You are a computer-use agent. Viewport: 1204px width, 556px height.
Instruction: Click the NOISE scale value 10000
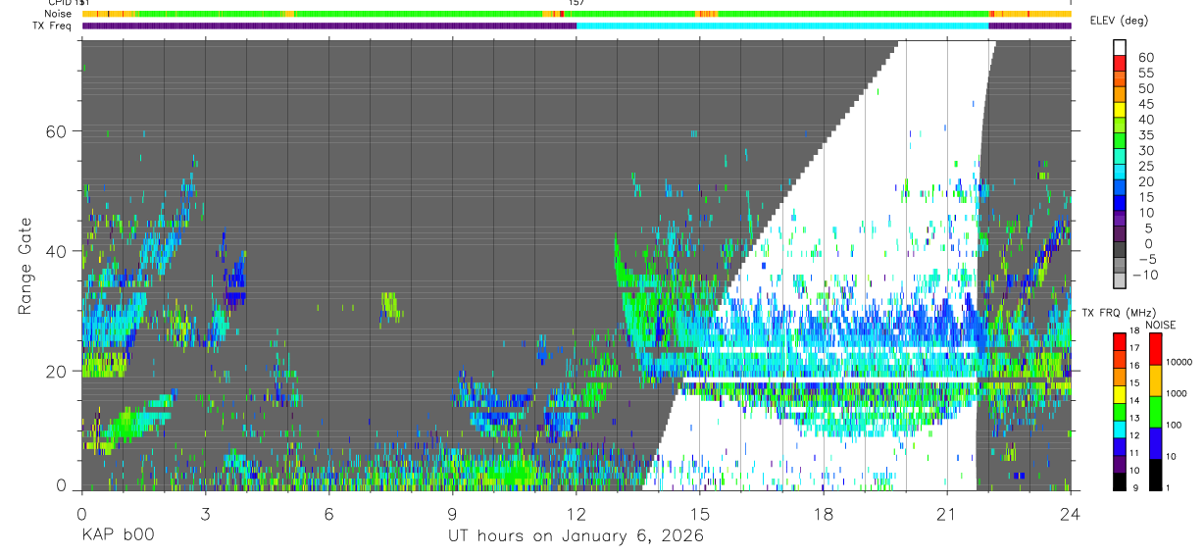tap(1179, 363)
